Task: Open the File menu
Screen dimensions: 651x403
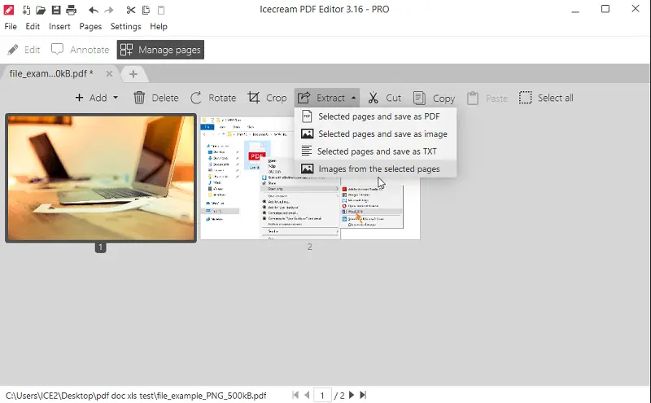Action: pos(11,26)
